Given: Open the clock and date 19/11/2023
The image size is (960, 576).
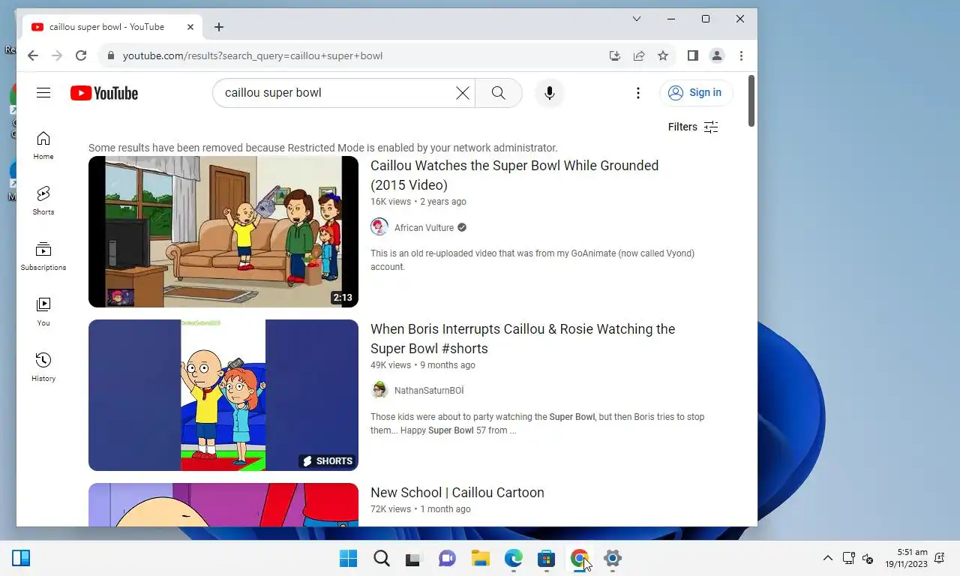Looking at the screenshot, I should click(x=906, y=558).
